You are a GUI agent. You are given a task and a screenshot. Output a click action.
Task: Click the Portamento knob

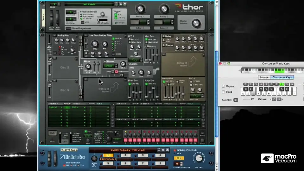coord(102,14)
